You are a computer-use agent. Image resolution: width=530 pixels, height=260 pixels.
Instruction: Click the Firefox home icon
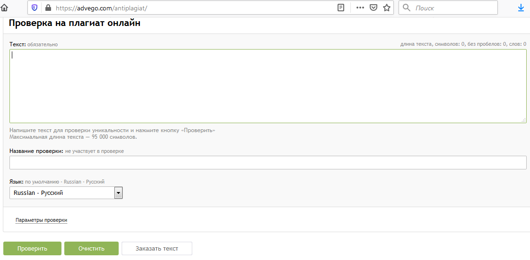tap(4, 8)
